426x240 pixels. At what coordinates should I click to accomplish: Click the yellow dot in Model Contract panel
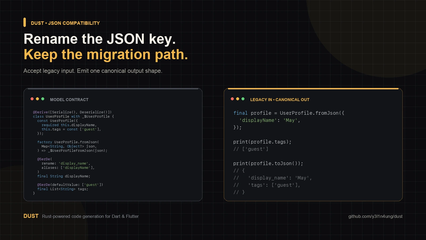[37, 99]
